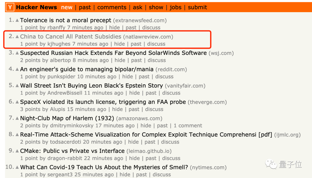The image size is (312, 178).
Task: Upvote the 'Tolerance is not a moral precept' story
Action: click(17, 20)
